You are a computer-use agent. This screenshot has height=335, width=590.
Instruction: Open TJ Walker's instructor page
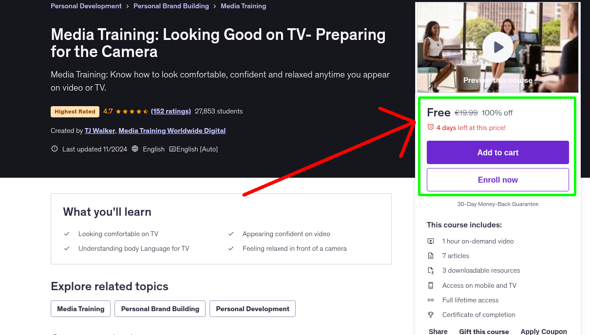click(x=99, y=130)
